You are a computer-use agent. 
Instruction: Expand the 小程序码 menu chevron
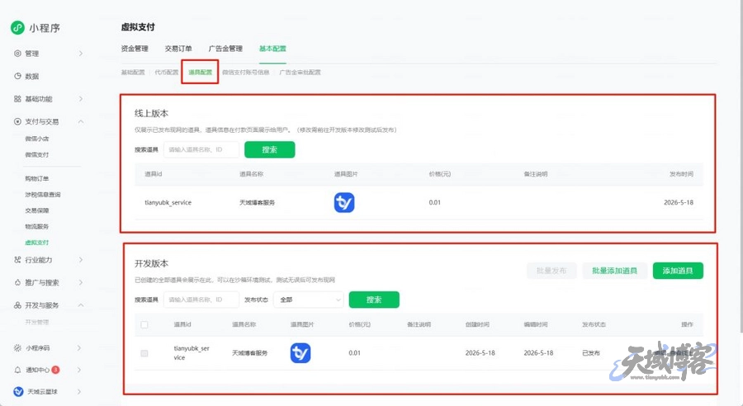pos(79,347)
